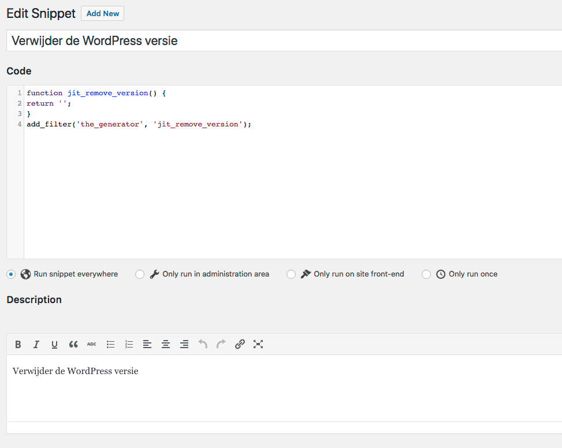The height and width of the screenshot is (448, 562).
Task: Click the clock icon for run once
Action: coord(441,274)
